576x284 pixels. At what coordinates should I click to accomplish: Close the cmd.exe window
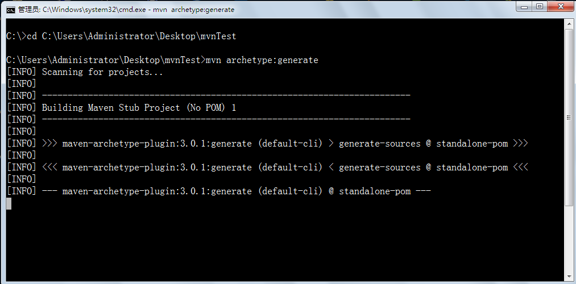point(560,7)
